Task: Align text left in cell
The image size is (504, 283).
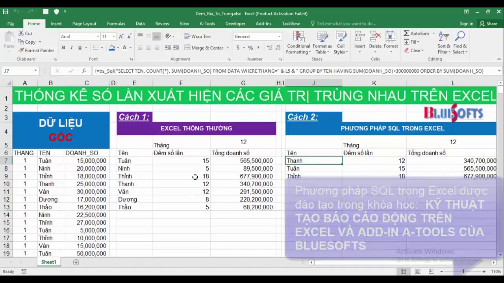Action: tap(140, 48)
